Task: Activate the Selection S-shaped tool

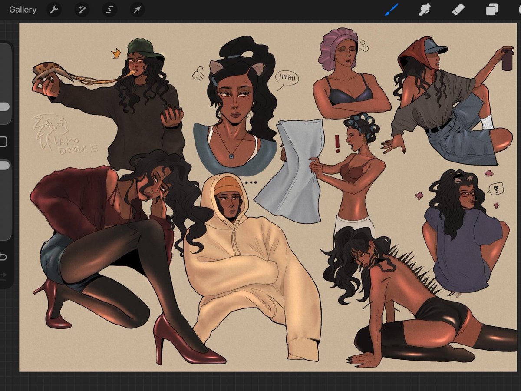Action: coord(109,10)
